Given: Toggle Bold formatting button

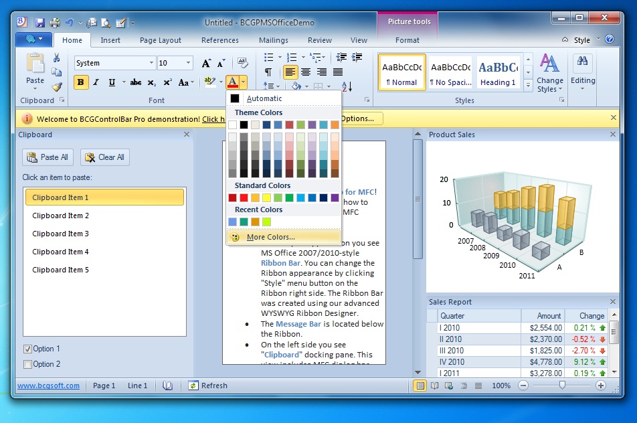Looking at the screenshot, I should click(81, 82).
